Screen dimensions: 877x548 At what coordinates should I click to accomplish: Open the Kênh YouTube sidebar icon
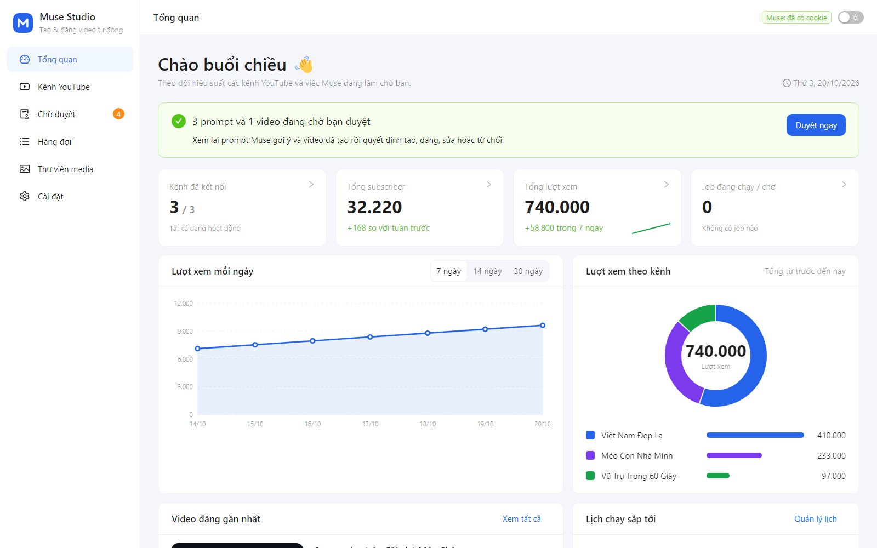click(25, 87)
